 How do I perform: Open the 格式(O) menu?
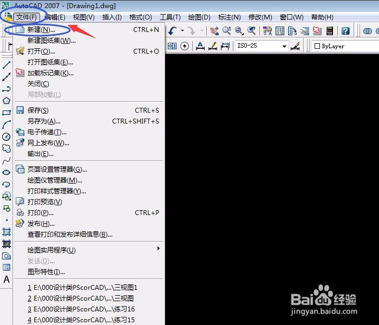(x=140, y=17)
